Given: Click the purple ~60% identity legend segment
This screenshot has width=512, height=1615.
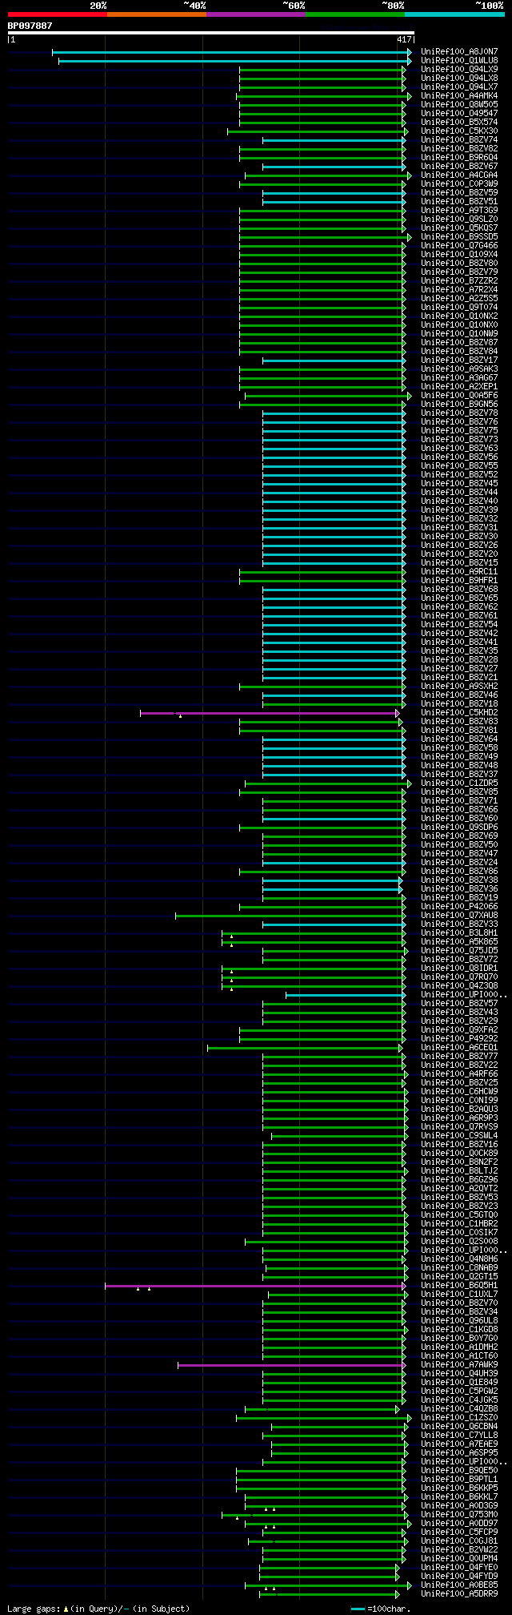Looking at the screenshot, I should click(x=256, y=14).
